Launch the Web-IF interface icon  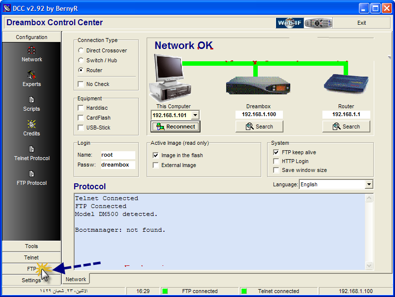coord(289,23)
